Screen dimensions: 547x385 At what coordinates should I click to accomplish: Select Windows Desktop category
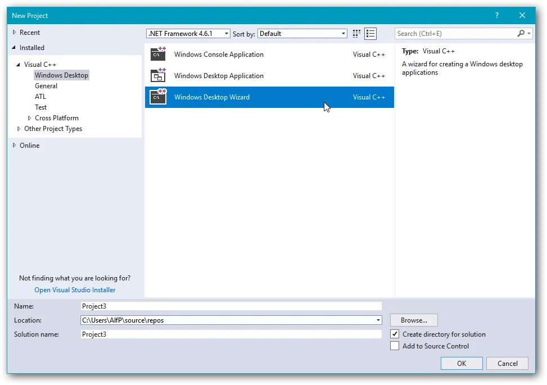[x=61, y=75]
